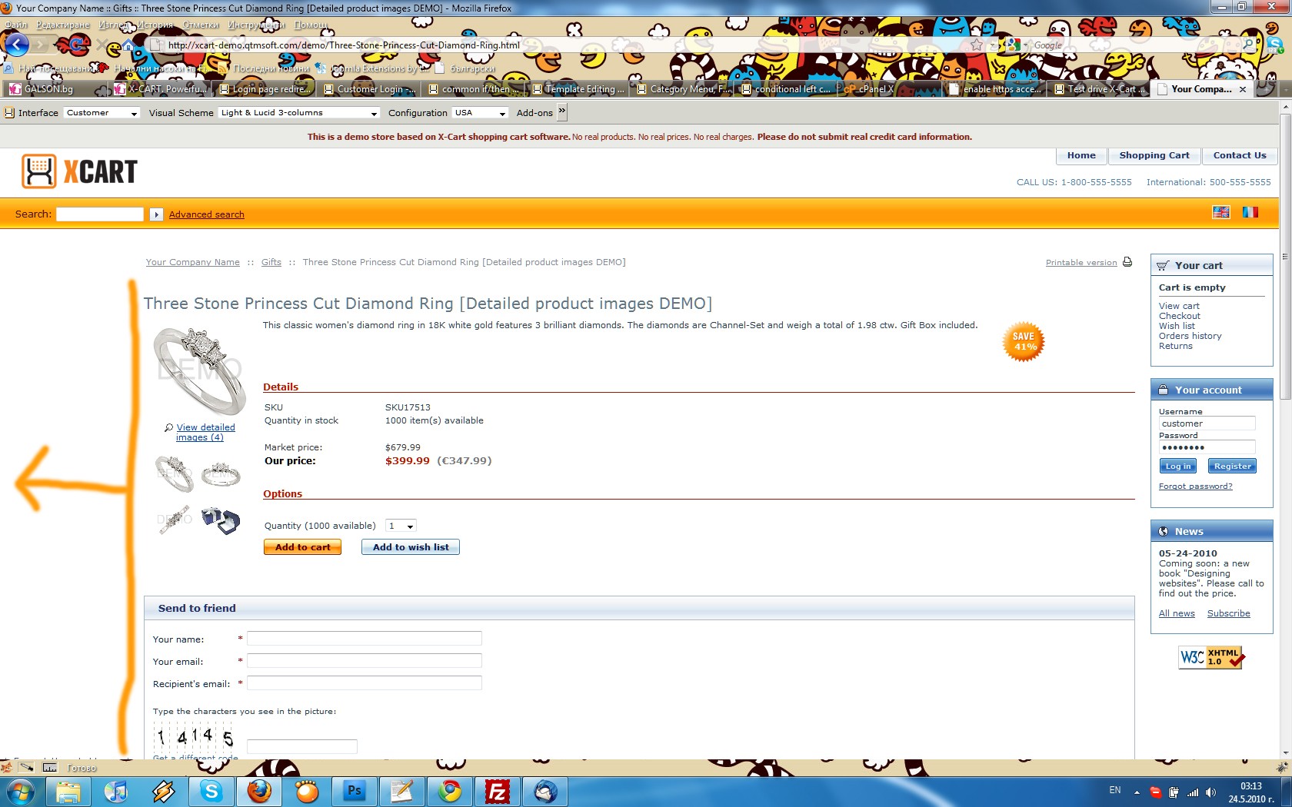1292x807 pixels.
Task: Click the Firefox back arrow button
Action: click(17, 45)
